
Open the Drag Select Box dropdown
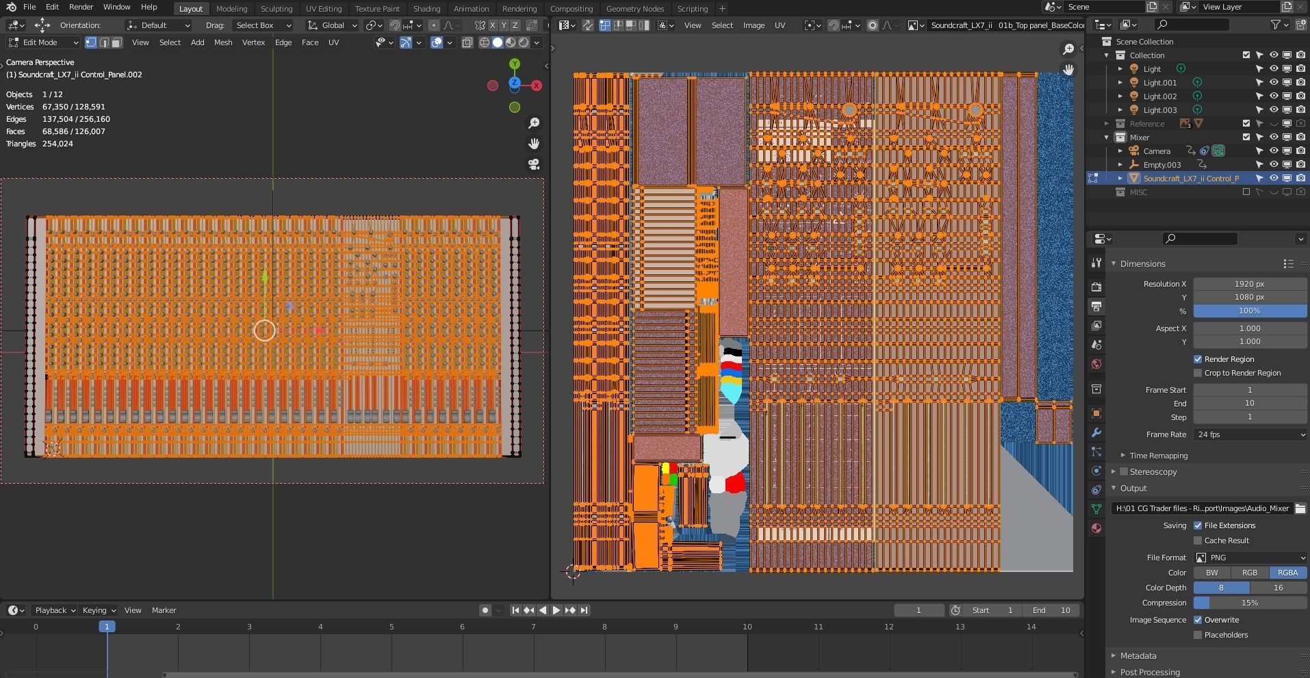pos(261,25)
